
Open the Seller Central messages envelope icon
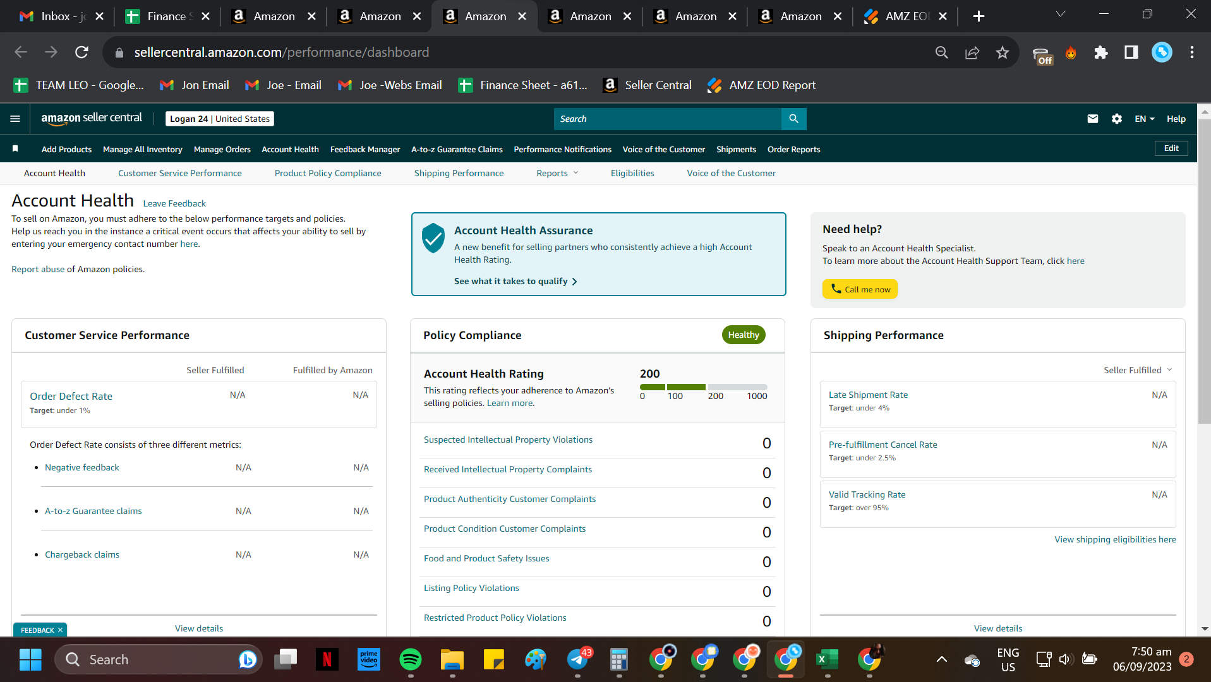(1092, 119)
